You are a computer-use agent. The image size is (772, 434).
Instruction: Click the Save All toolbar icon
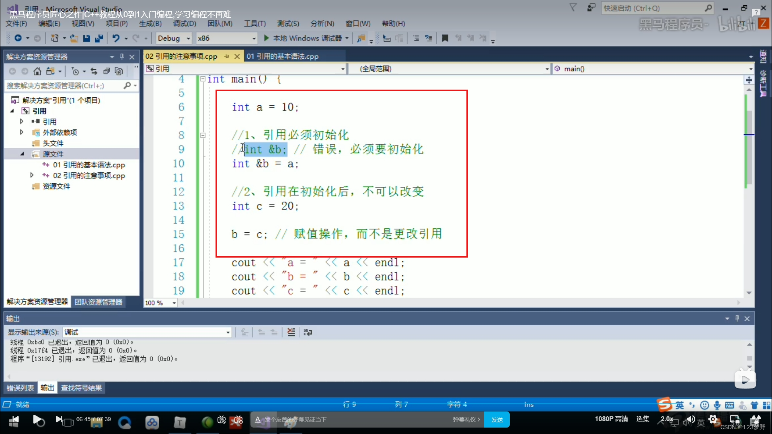[x=99, y=38]
